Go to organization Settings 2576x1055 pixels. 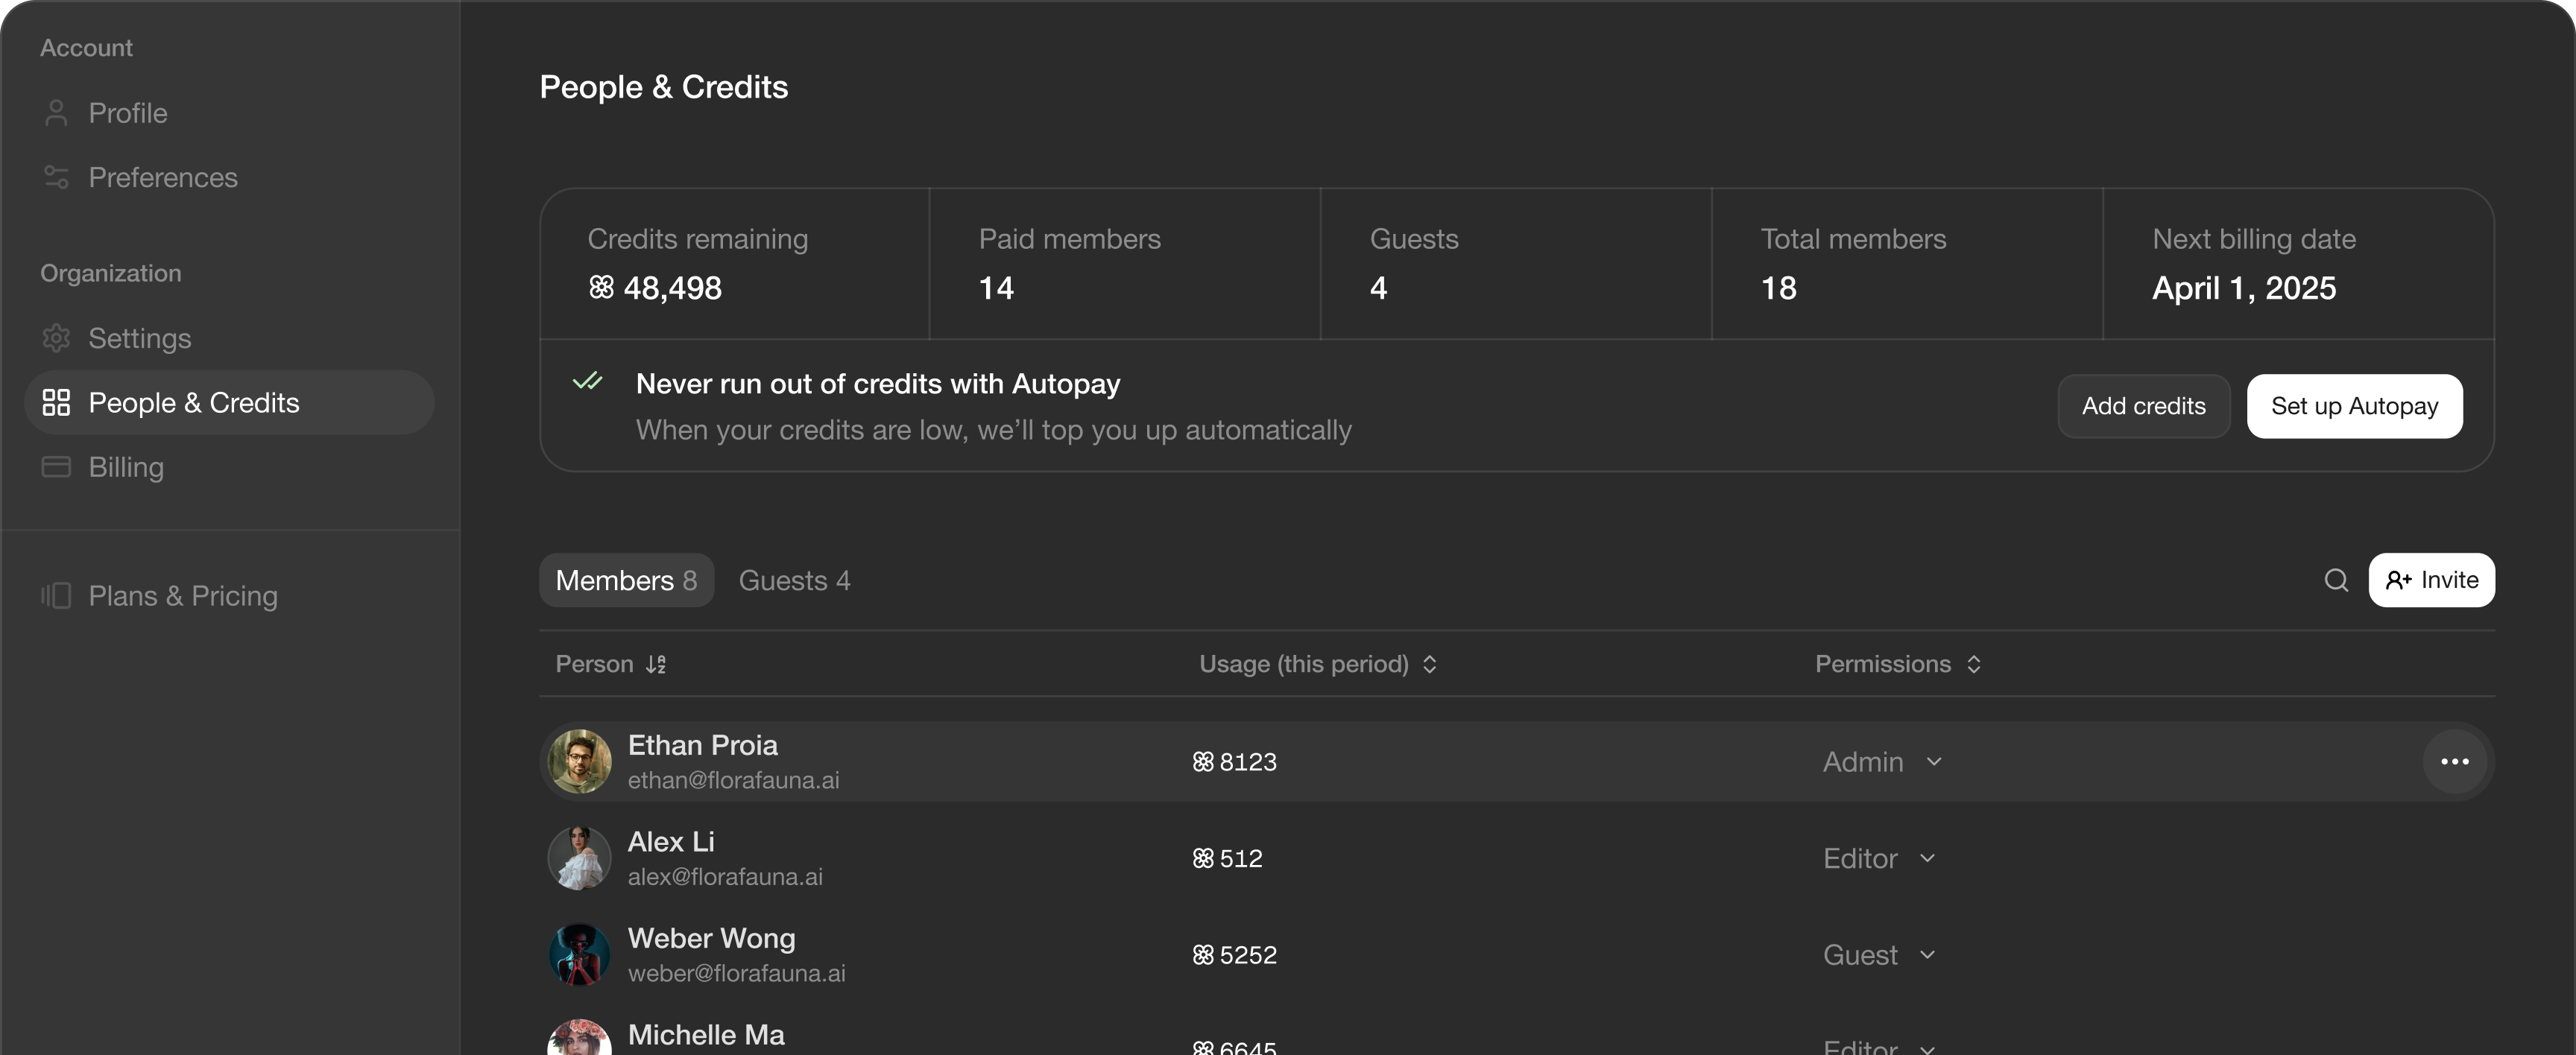228,338
